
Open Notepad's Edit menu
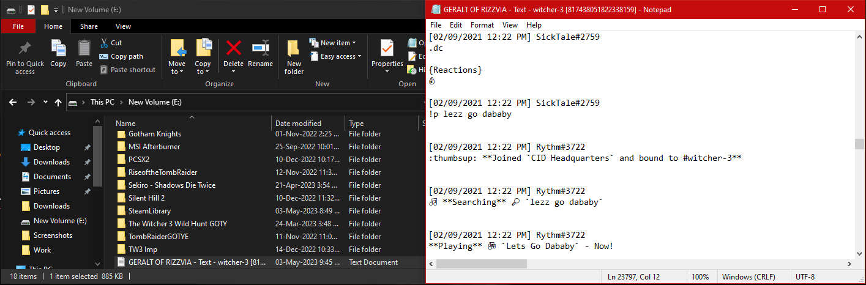(456, 25)
